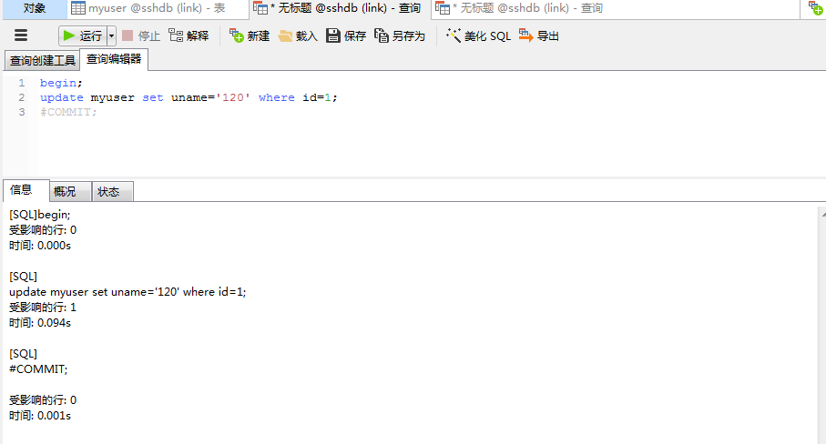
Task: Click 美化 SQL to beautify the query
Action: (x=478, y=36)
